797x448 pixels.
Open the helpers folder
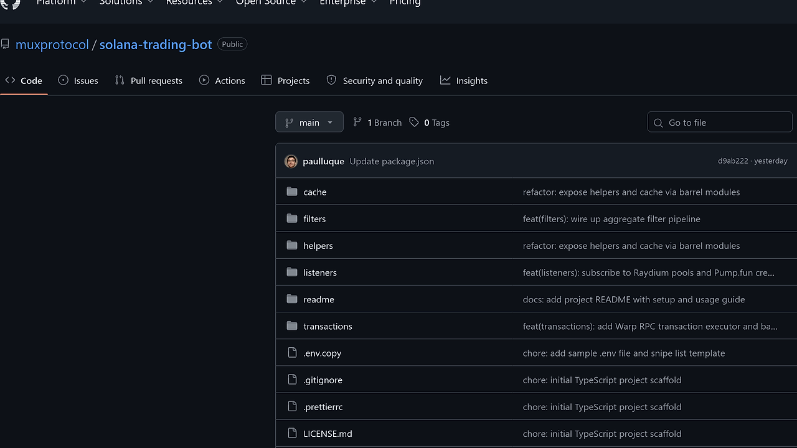point(318,246)
